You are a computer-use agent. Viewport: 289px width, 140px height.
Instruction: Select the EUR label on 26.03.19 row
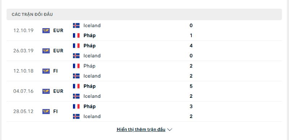point(58,51)
